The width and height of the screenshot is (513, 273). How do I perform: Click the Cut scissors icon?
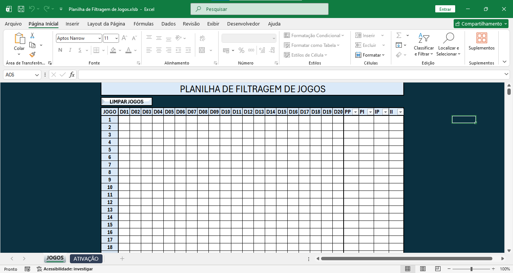(x=32, y=36)
